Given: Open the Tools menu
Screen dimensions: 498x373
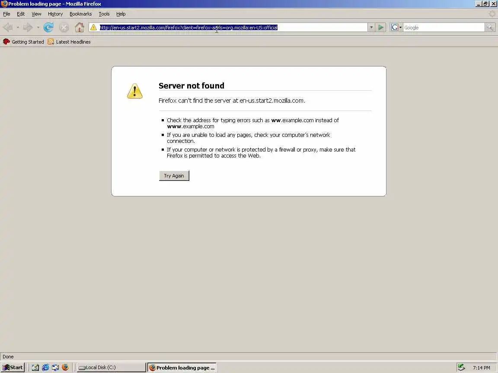Looking at the screenshot, I should [x=104, y=14].
